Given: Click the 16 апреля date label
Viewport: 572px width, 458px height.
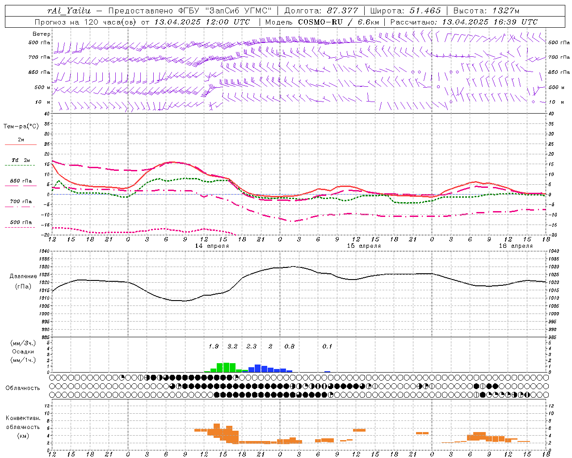Looking at the screenshot, I should [x=516, y=246].
